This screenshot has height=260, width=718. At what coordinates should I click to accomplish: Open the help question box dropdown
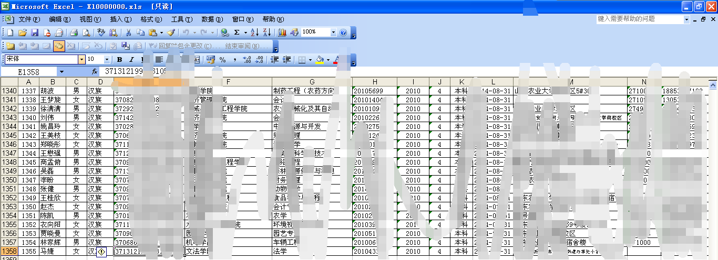point(687,19)
